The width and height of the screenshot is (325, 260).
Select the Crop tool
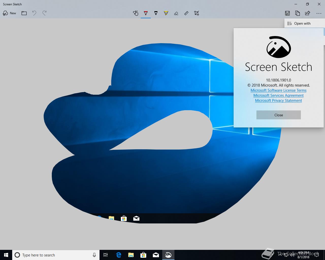[197, 13]
